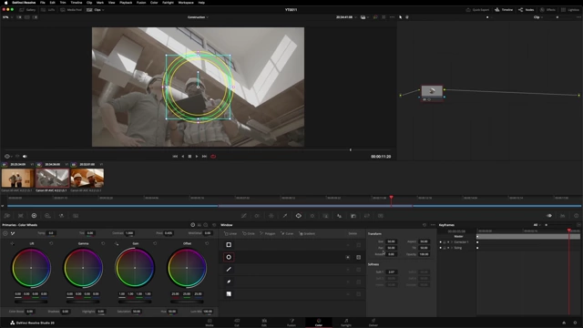Switch to the Fusion page tab
Screen dimensions: 583x328
coord(291,323)
